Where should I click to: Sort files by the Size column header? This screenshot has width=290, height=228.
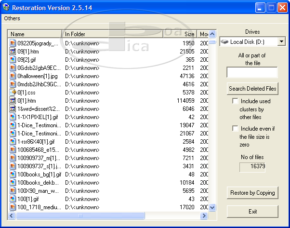tap(189, 34)
